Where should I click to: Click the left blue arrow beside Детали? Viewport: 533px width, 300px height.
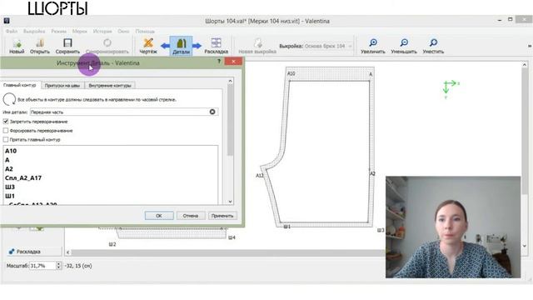[x=165, y=46]
